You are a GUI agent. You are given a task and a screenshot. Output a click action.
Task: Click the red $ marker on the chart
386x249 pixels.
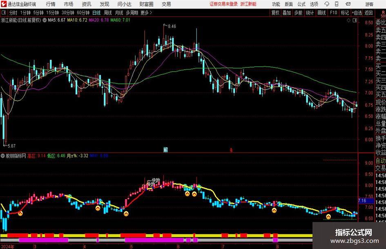[x=231, y=150]
